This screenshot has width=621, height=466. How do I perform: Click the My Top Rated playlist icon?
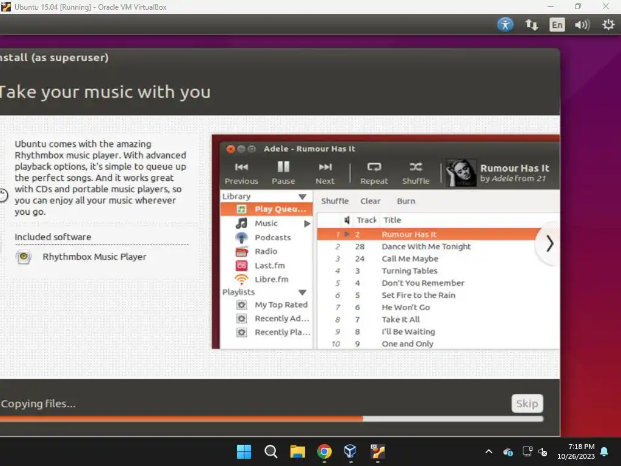click(241, 305)
